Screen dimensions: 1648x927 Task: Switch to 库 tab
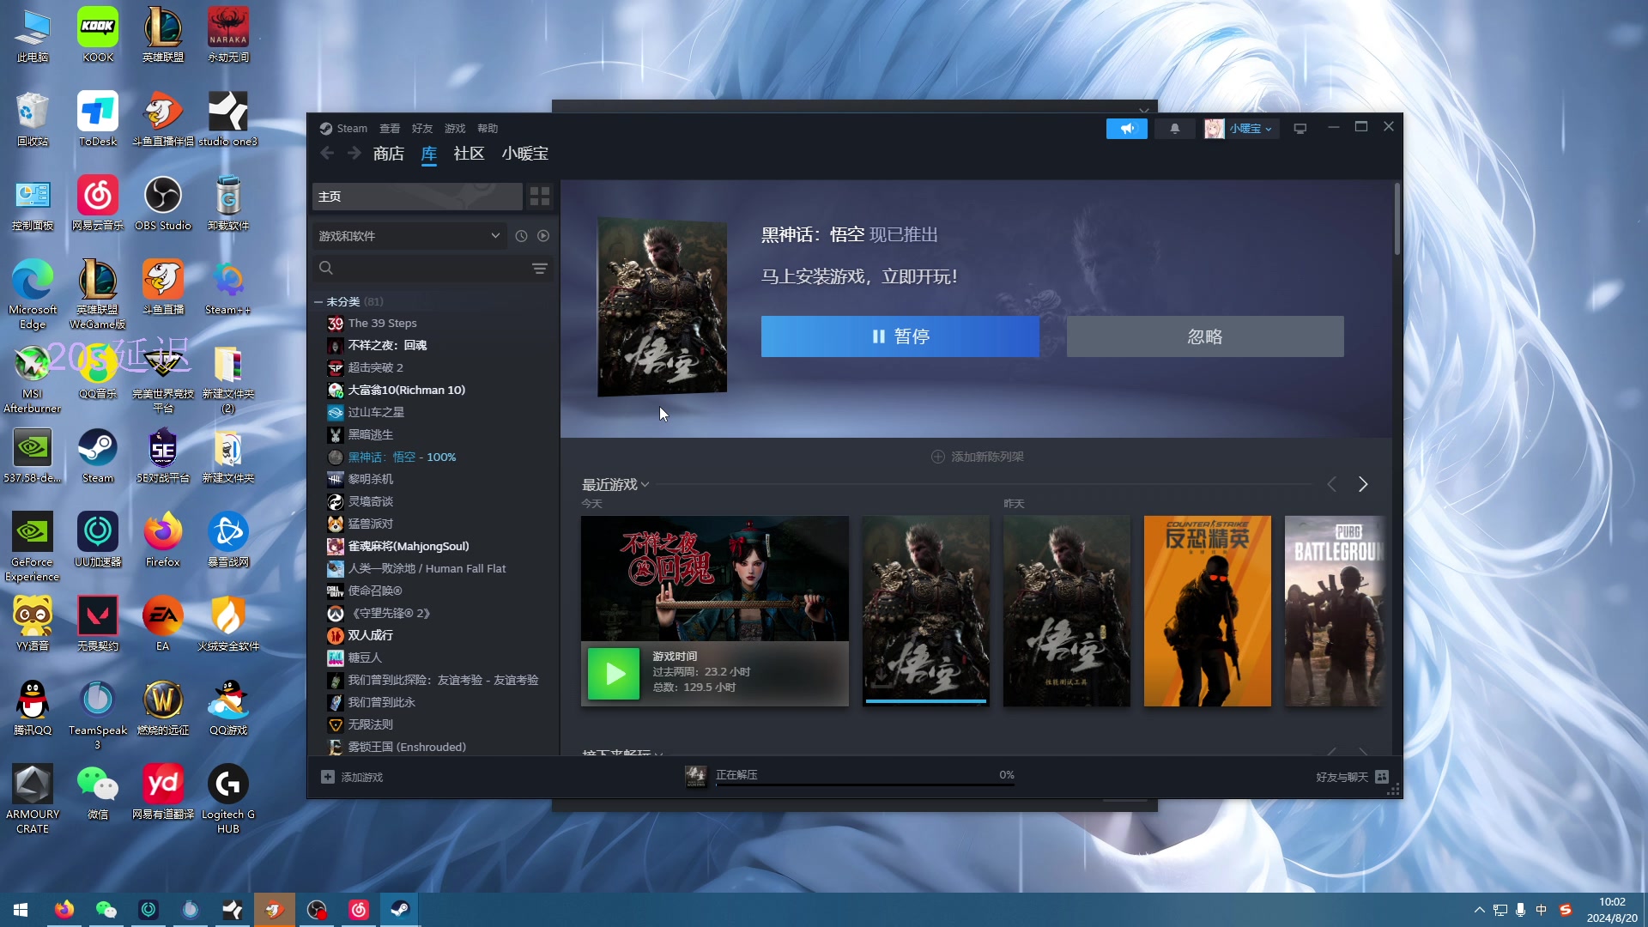pos(429,154)
